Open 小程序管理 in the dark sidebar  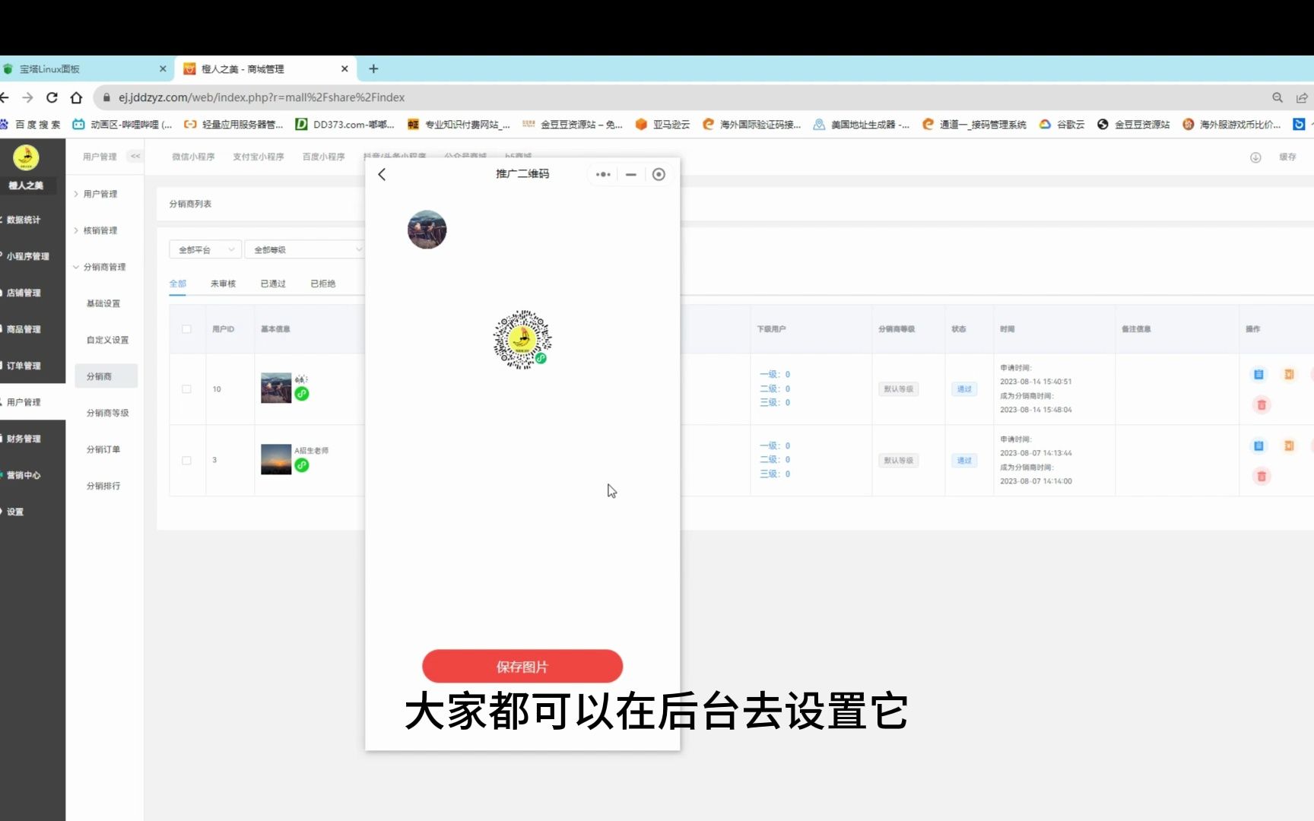pyautogui.click(x=27, y=256)
